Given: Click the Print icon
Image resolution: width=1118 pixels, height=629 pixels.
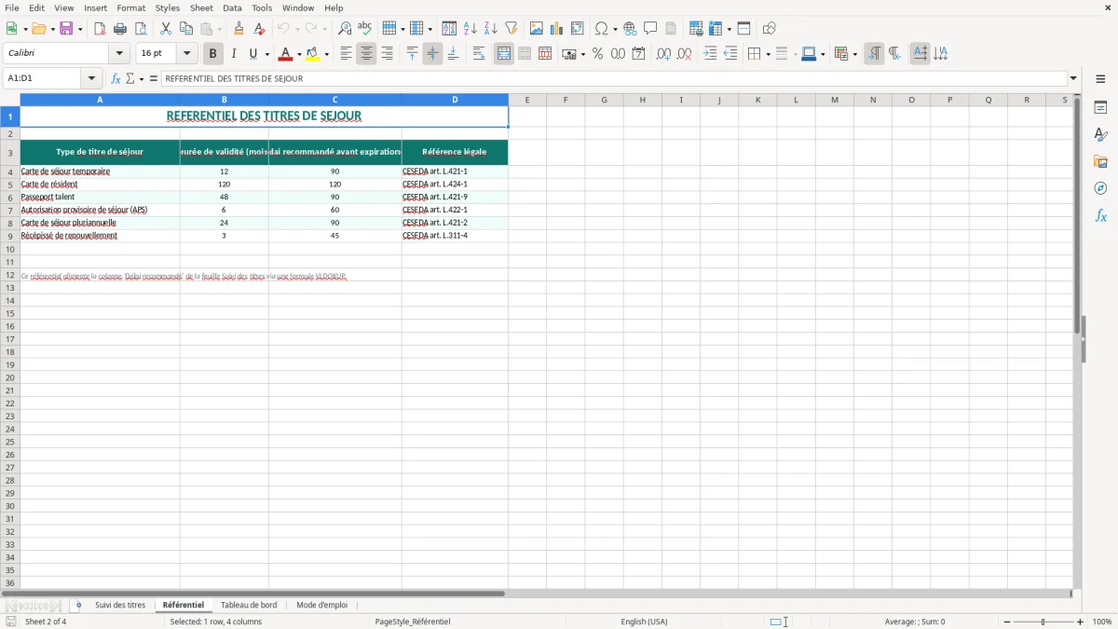Looking at the screenshot, I should [x=120, y=29].
